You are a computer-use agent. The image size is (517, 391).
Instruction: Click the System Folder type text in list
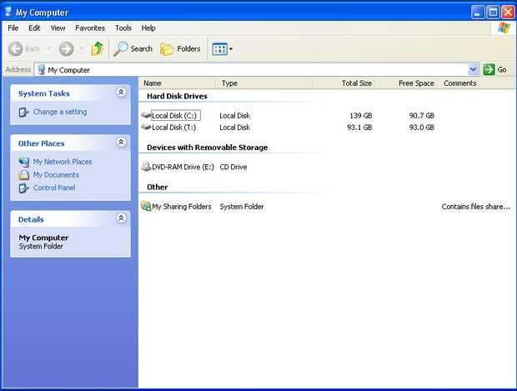point(242,207)
